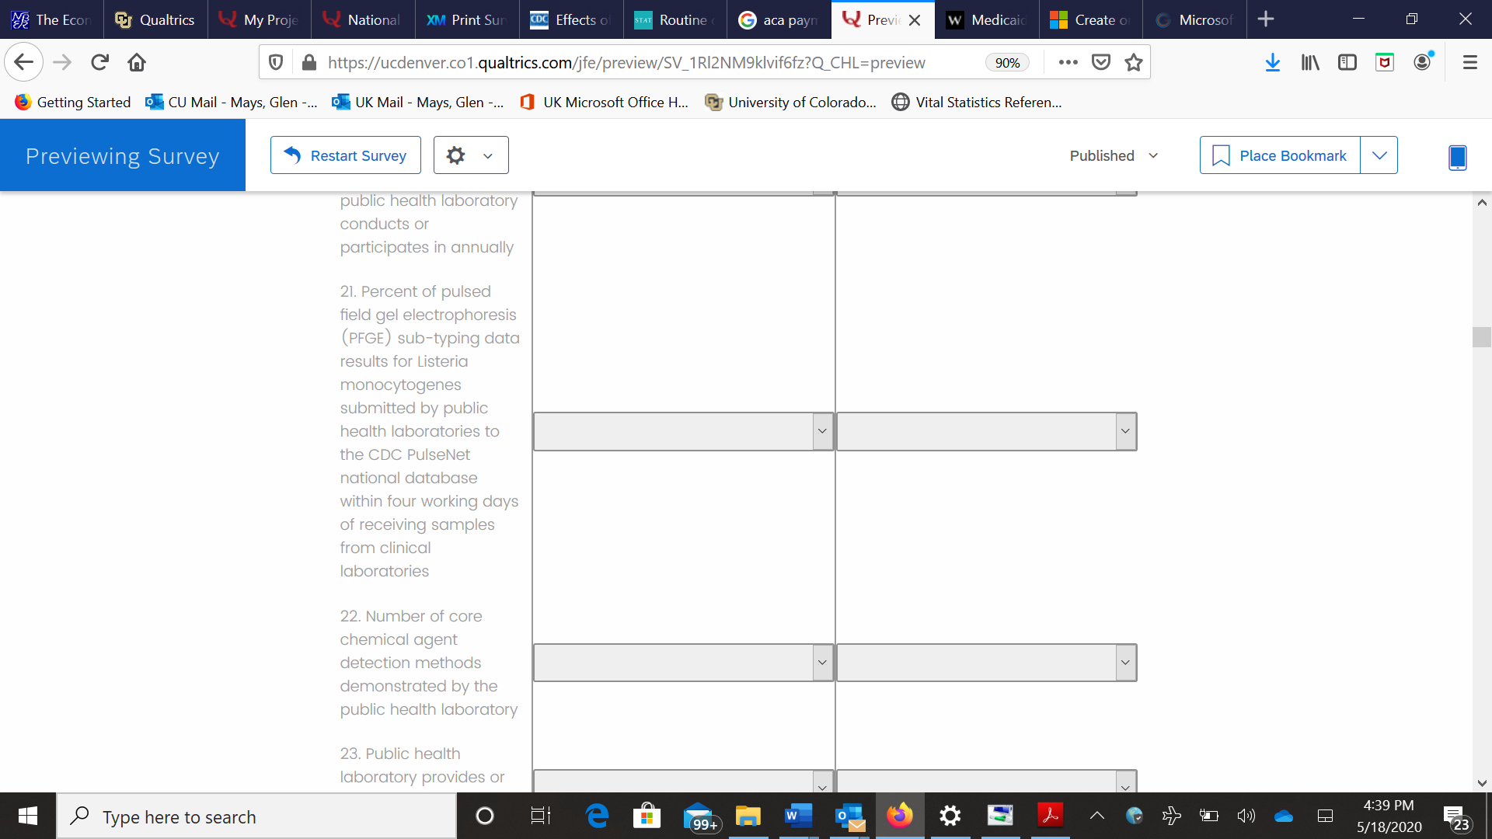Click the mobile preview device icon
Image resolution: width=1492 pixels, height=839 pixels.
pyautogui.click(x=1457, y=157)
